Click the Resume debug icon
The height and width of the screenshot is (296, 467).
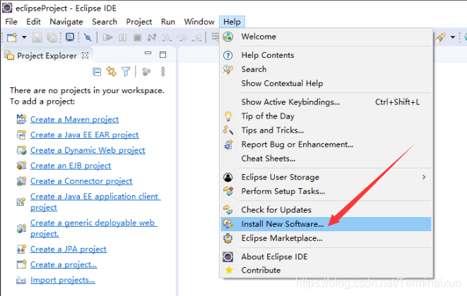click(107, 37)
